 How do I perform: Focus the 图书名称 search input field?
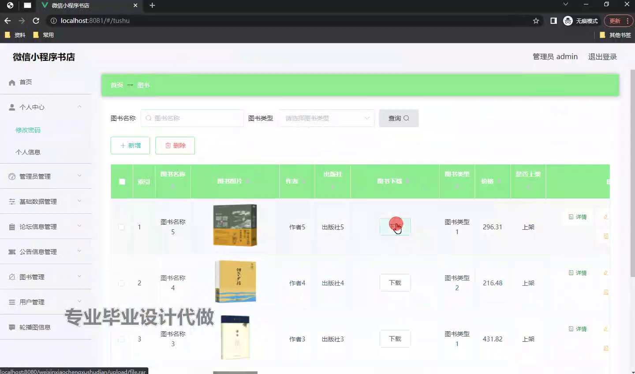click(x=192, y=118)
